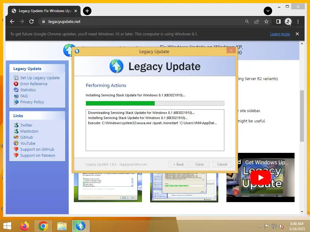Click Close button in installer dialog
The height and width of the screenshot is (232, 310).
click(x=199, y=164)
